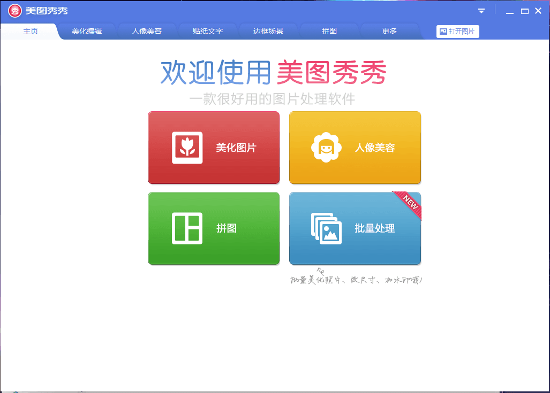This screenshot has width=550, height=393.
Task: Open the 美化编辑 tab
Action: (87, 31)
